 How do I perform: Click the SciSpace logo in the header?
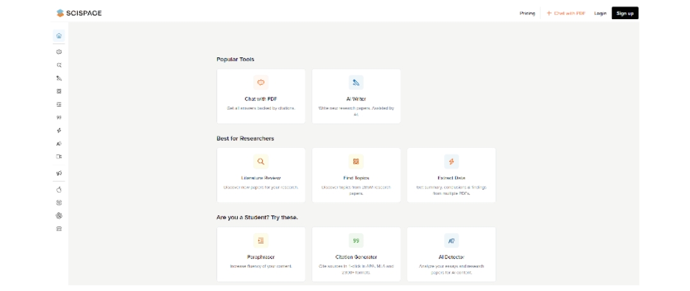[x=79, y=13]
